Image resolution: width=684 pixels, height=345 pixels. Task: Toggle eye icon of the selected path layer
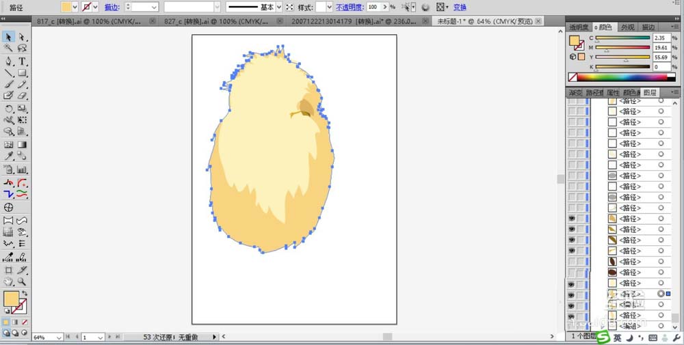[571, 294]
